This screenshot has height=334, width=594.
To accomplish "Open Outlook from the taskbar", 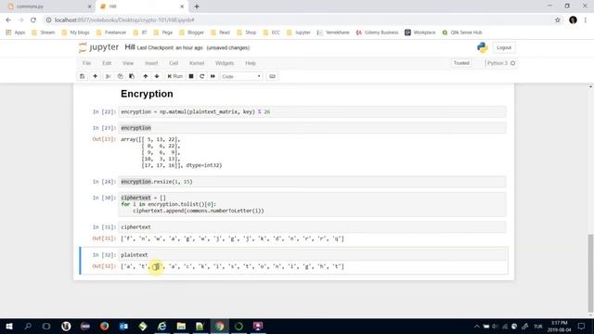I will click(123, 326).
